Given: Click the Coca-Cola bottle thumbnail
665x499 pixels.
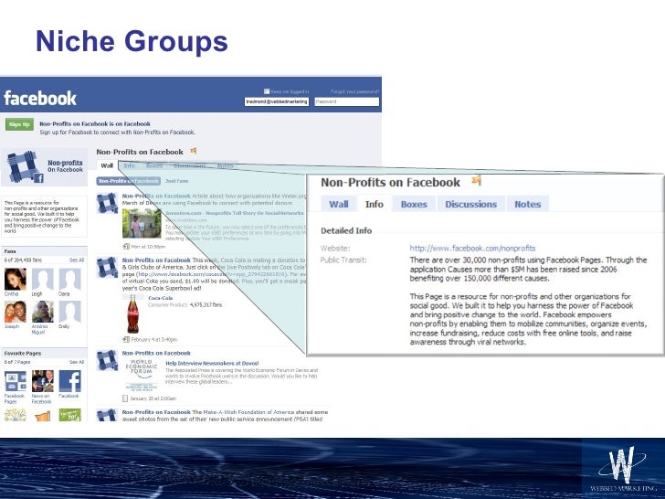Looking at the screenshot, I should (132, 314).
